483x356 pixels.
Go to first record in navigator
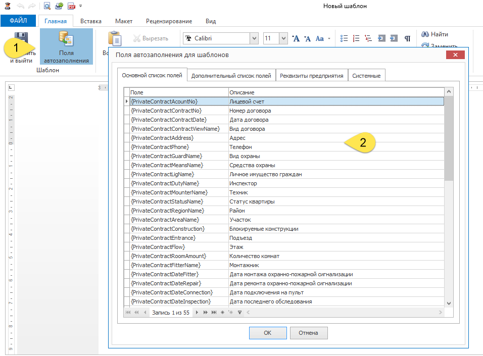click(128, 312)
